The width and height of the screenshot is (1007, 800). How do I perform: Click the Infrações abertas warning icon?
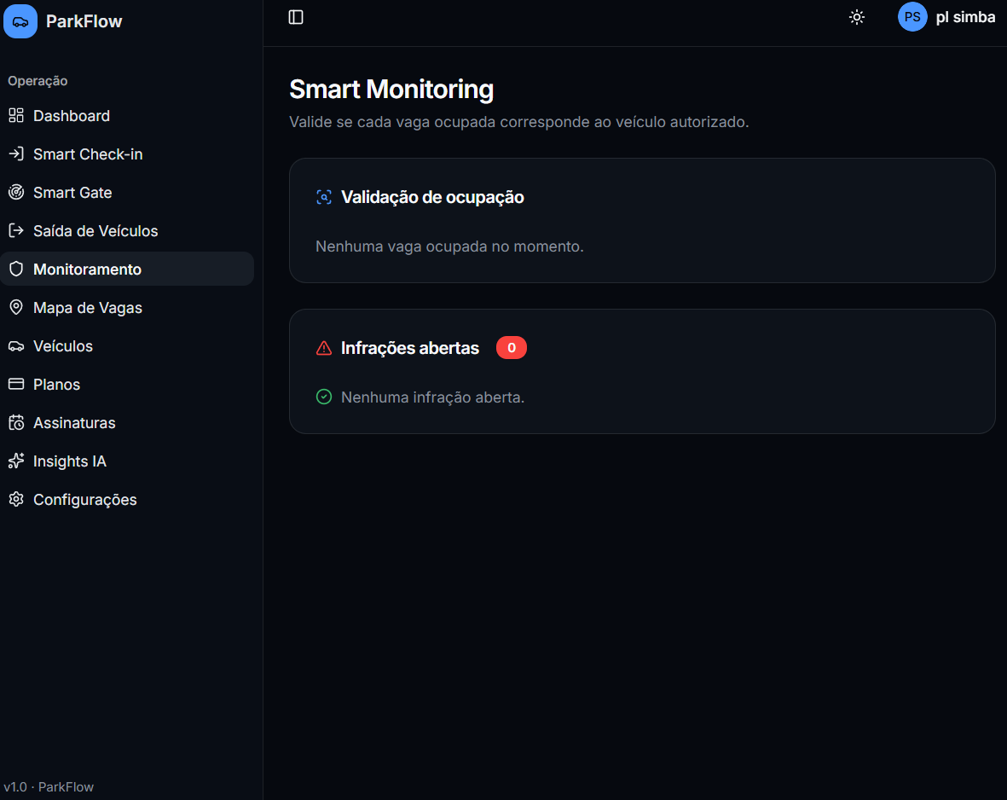(x=324, y=348)
